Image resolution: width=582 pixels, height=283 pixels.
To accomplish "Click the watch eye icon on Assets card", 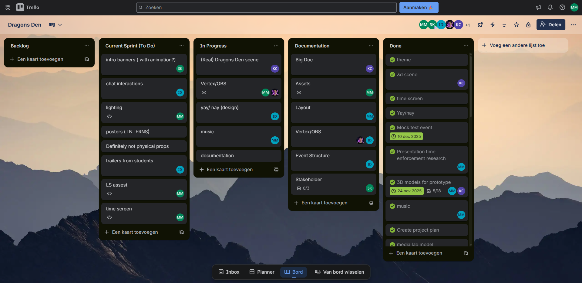I will tap(299, 93).
